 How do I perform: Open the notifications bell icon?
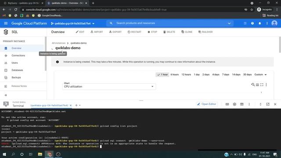[x=259, y=23]
